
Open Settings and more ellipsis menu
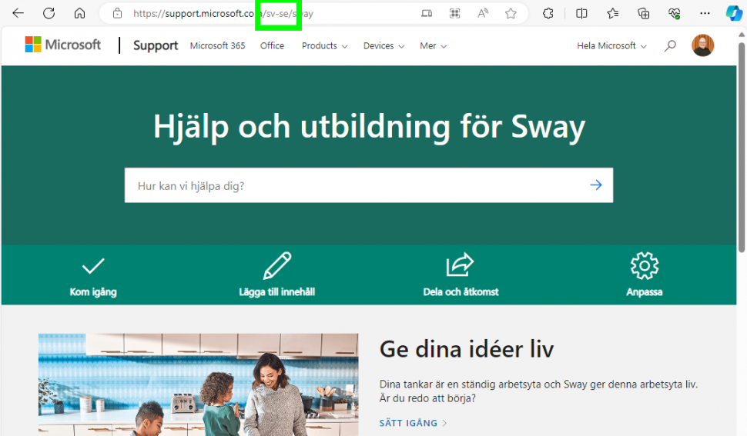click(x=705, y=13)
